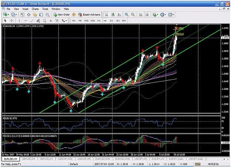Click the MDI child restore button

[x=224, y=9]
